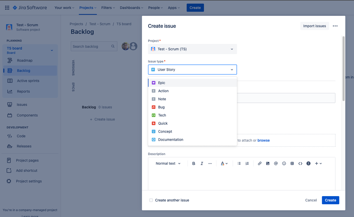The image size is (354, 217).
Task: Select Quick issue type
Action: click(x=192, y=123)
